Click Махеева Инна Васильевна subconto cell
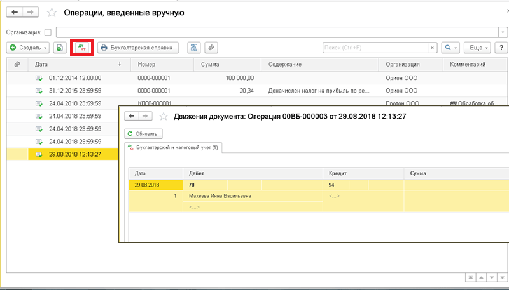The width and height of the screenshot is (509, 290). point(253,196)
